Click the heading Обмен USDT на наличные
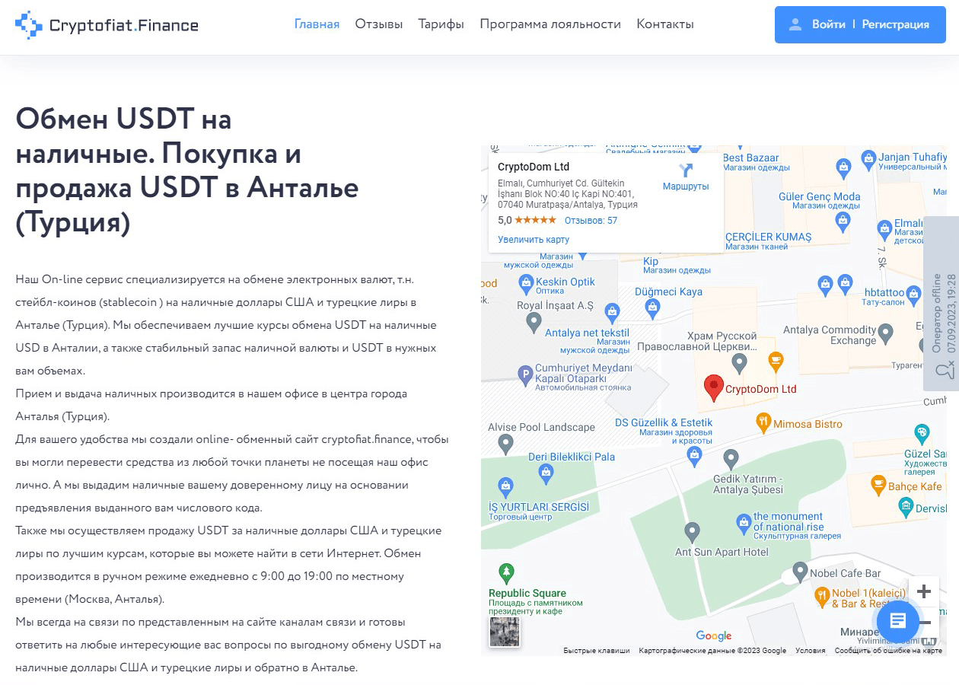The width and height of the screenshot is (959, 685). [187, 171]
